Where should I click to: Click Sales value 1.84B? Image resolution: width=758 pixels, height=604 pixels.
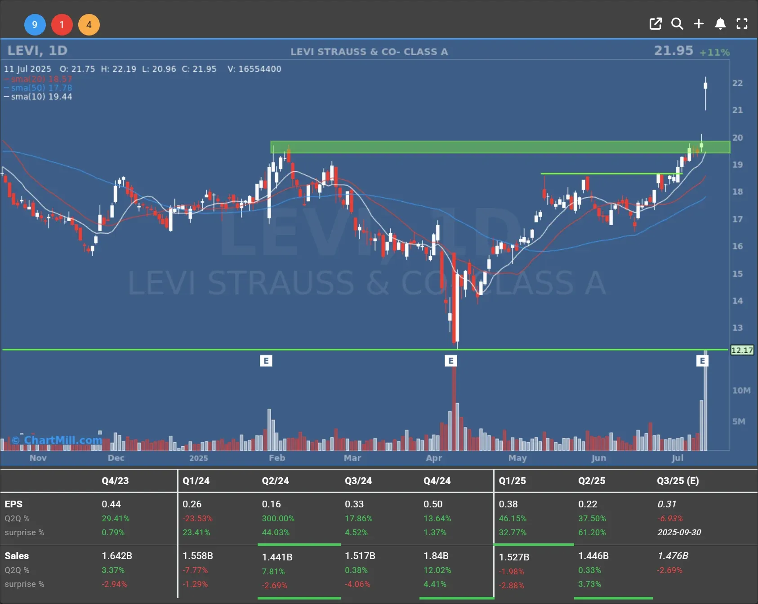click(x=436, y=555)
